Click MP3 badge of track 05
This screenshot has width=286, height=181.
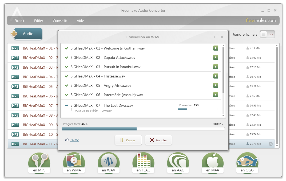point(15,87)
